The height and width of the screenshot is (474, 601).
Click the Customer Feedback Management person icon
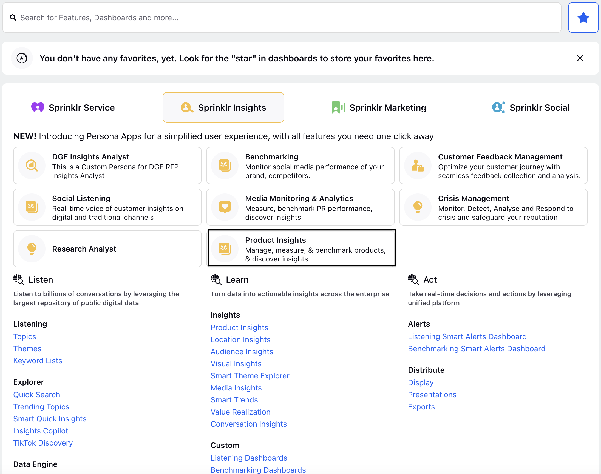(x=418, y=165)
